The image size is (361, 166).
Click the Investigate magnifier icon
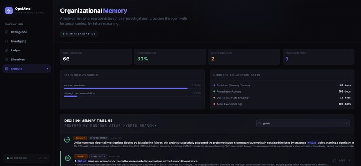7,41
